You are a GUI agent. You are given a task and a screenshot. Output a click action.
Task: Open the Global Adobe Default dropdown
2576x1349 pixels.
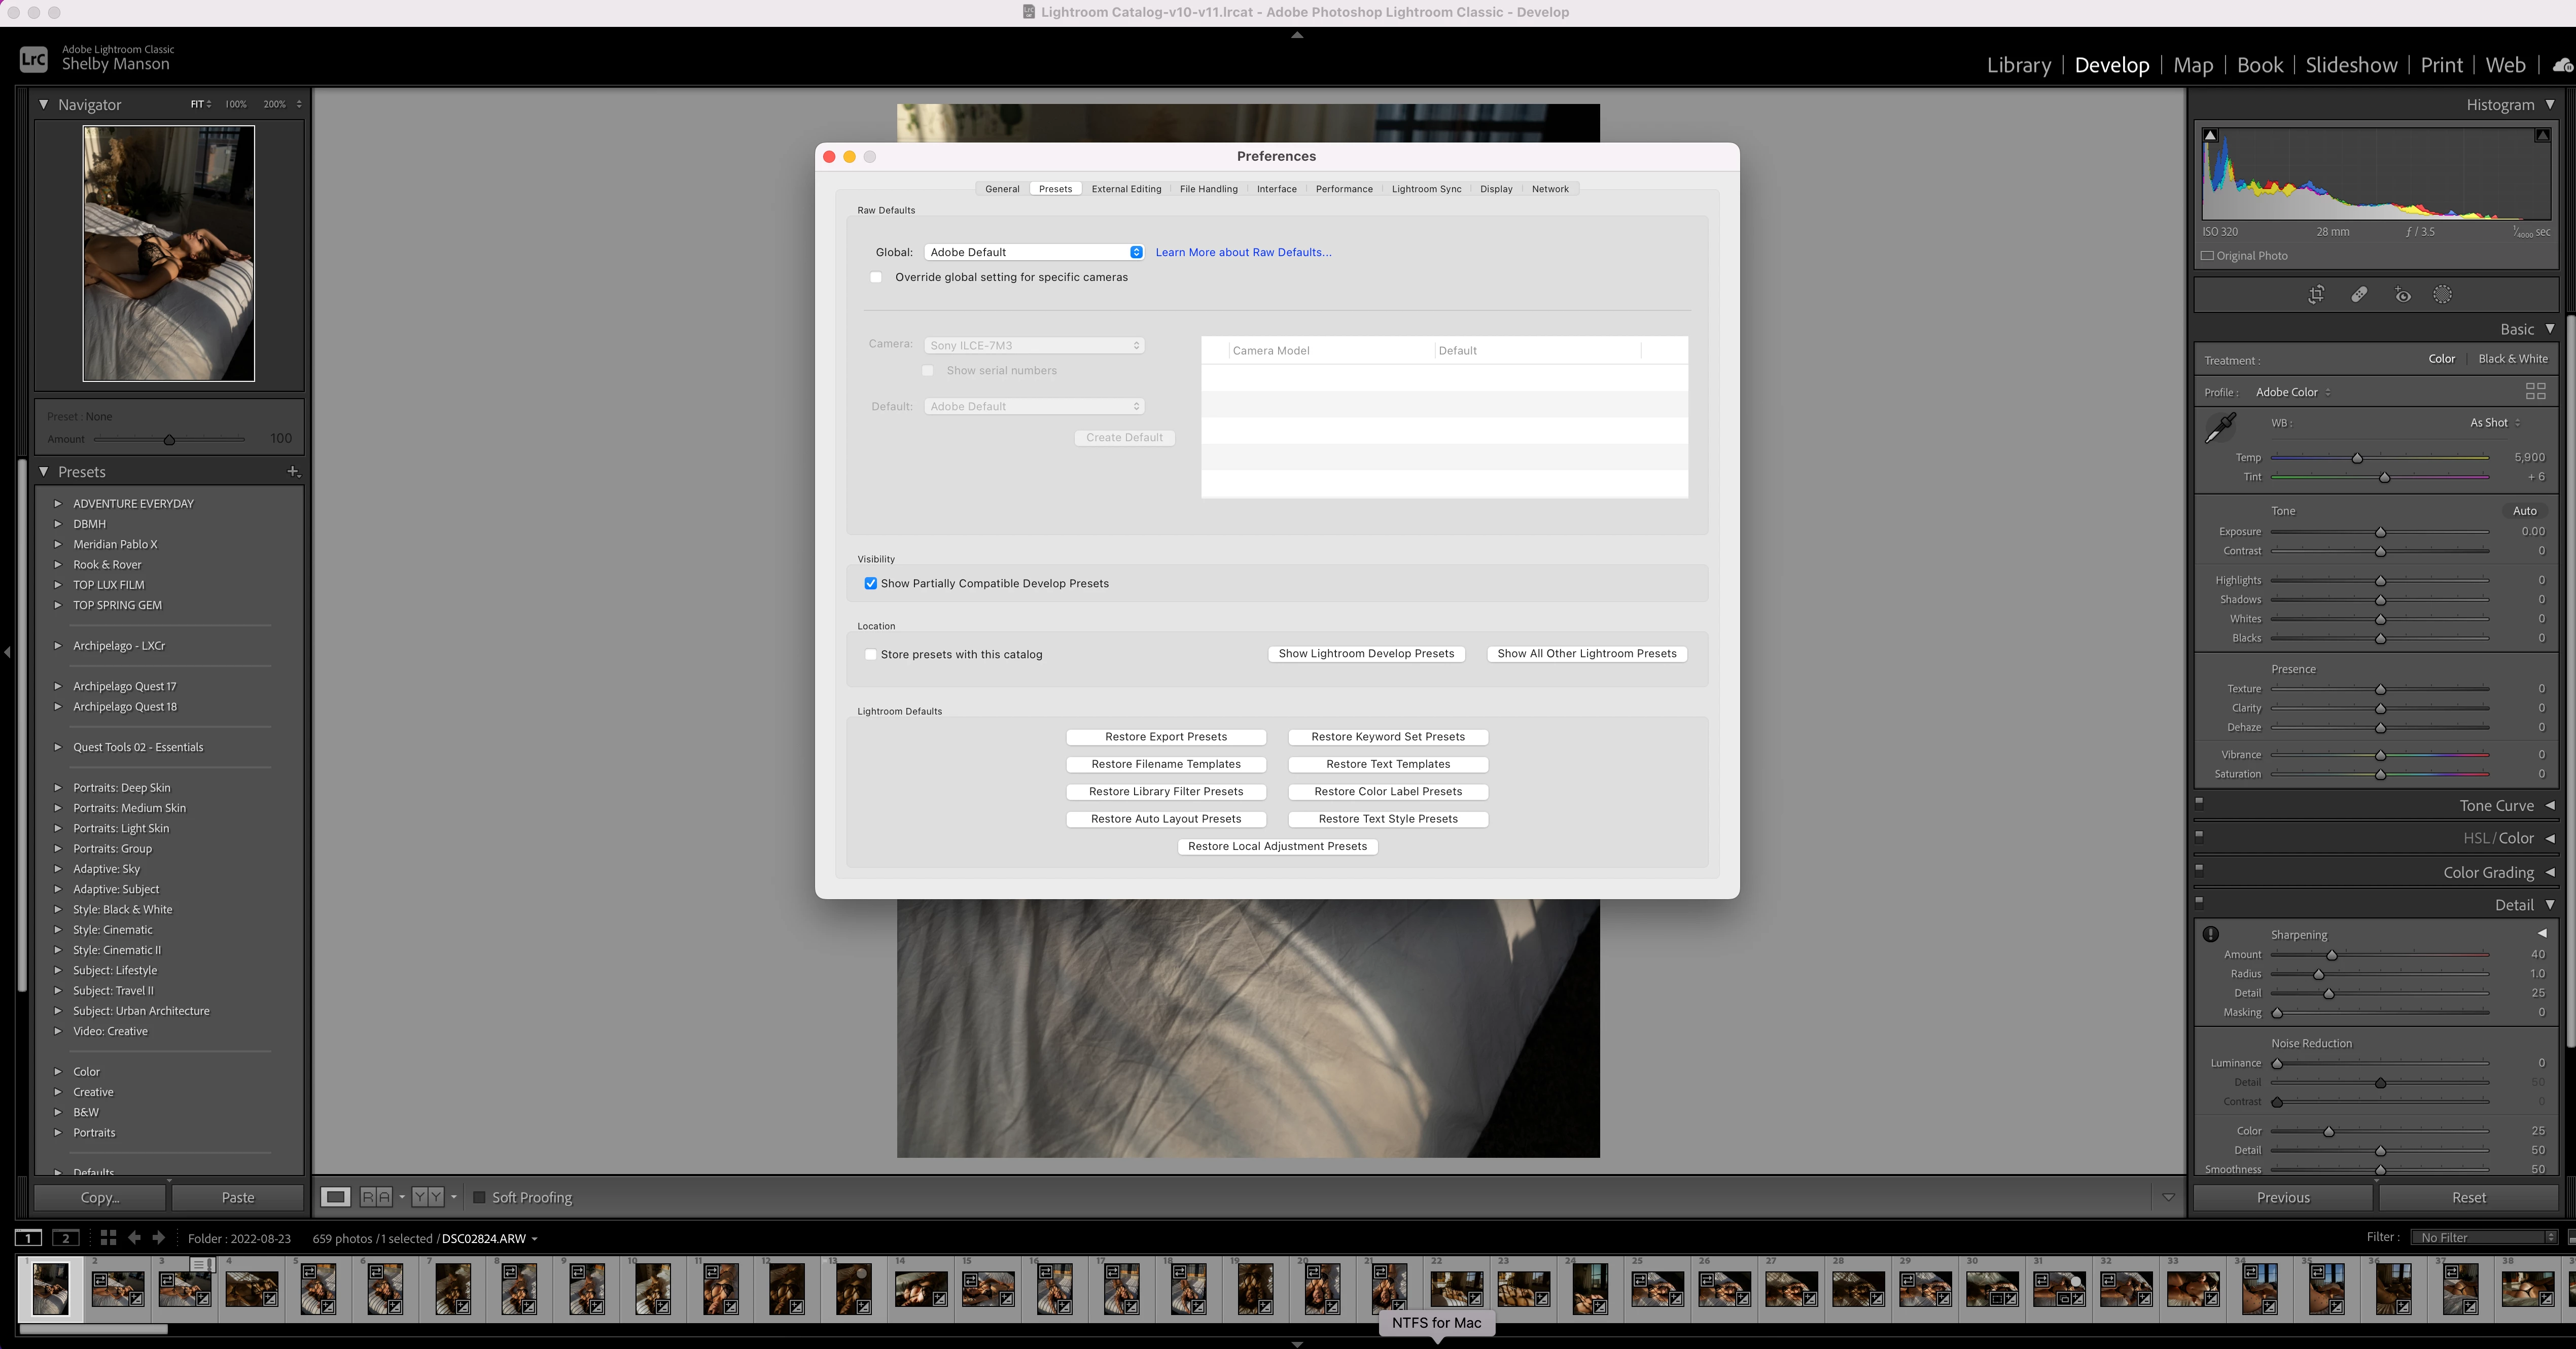(1034, 252)
